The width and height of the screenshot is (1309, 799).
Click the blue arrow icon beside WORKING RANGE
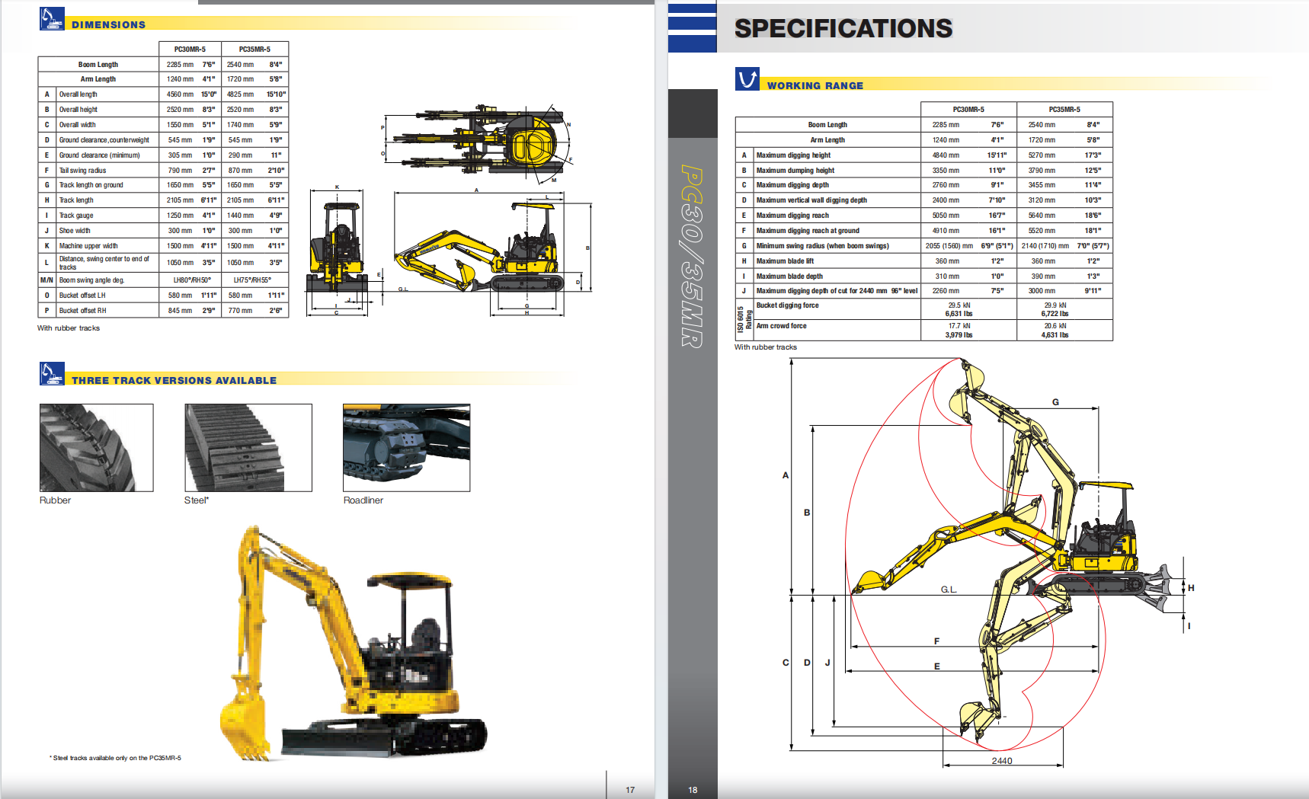(x=747, y=79)
